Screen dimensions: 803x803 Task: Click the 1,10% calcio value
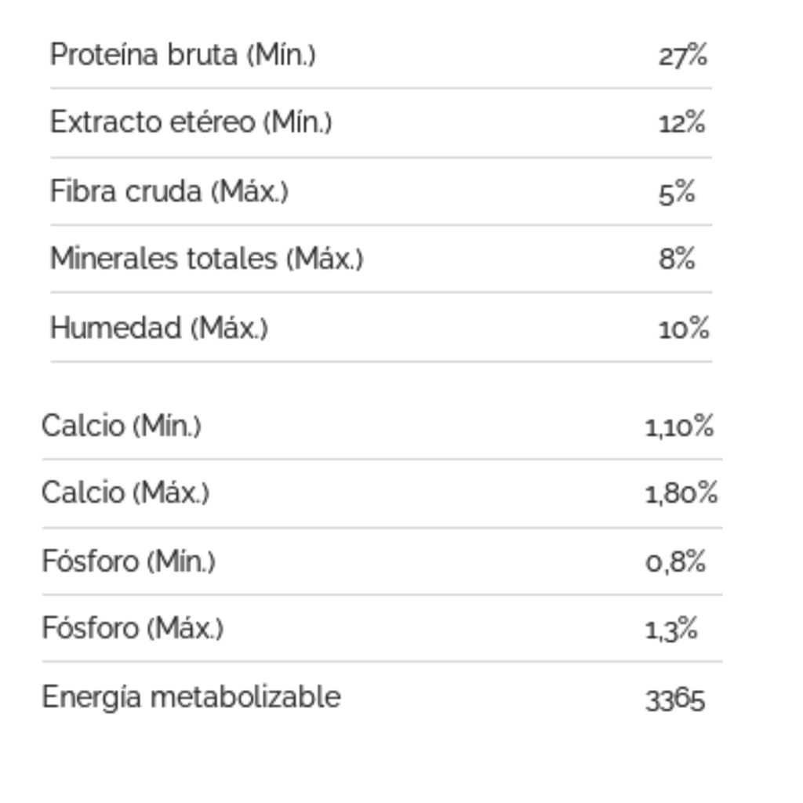click(x=679, y=427)
